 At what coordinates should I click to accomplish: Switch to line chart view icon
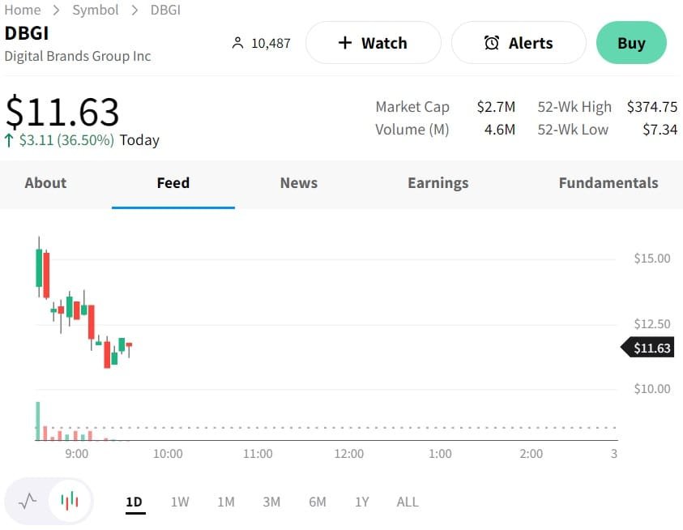click(28, 501)
